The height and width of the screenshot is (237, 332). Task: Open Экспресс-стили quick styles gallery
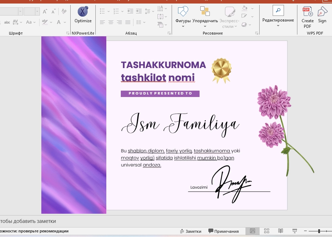point(229,17)
